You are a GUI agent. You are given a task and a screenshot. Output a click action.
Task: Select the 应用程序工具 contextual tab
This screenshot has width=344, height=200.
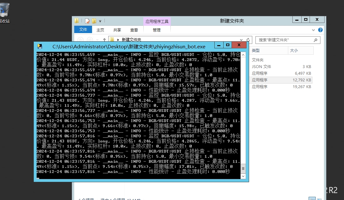tap(157, 21)
